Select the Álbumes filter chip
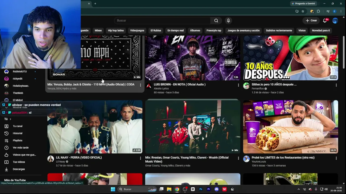The height and width of the screenshot is (194, 346). [x=195, y=30]
